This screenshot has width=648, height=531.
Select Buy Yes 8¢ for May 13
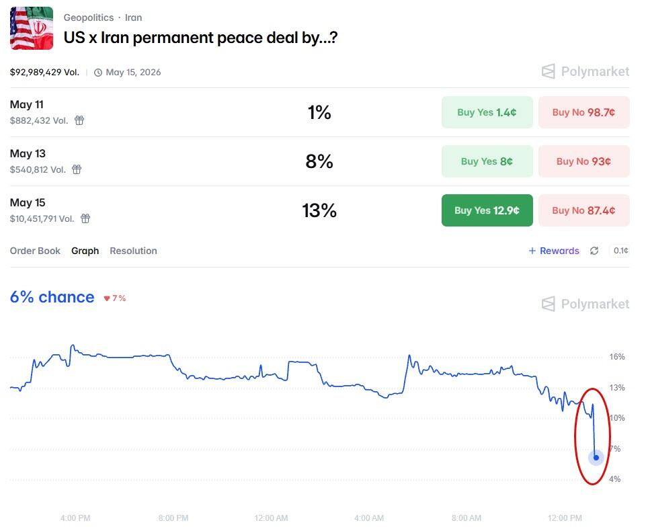pos(487,161)
